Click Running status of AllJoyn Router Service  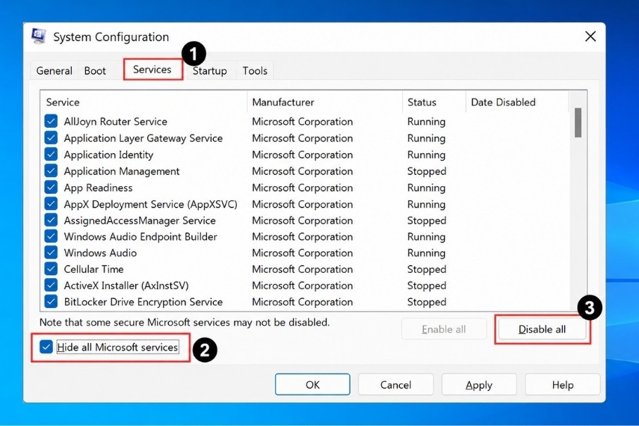(x=426, y=122)
